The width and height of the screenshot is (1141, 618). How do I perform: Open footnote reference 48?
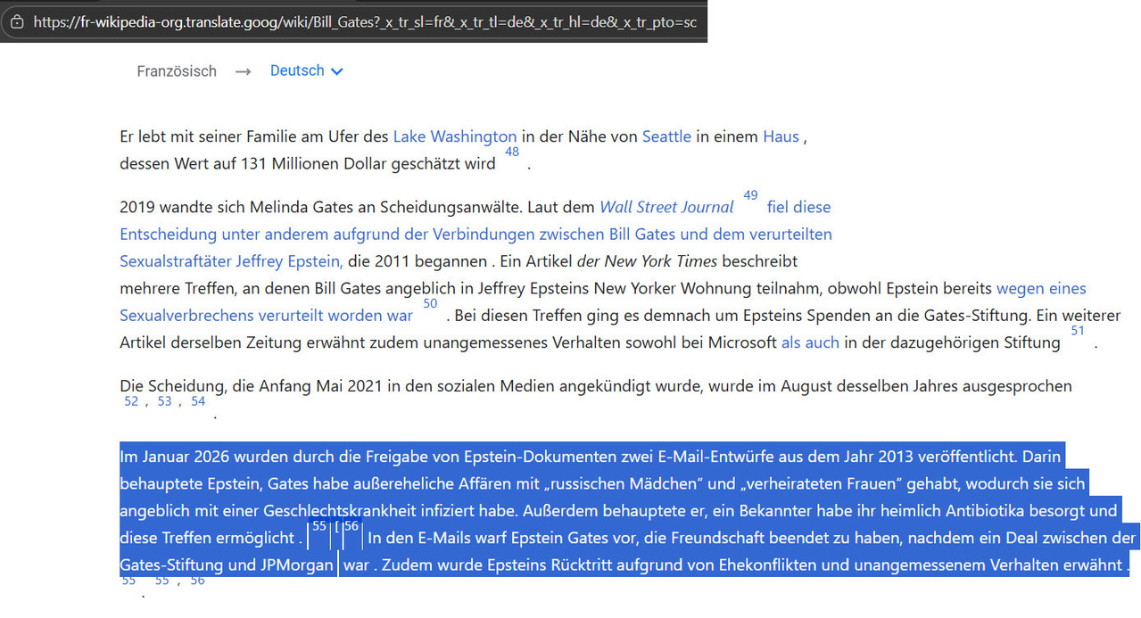[512, 152]
